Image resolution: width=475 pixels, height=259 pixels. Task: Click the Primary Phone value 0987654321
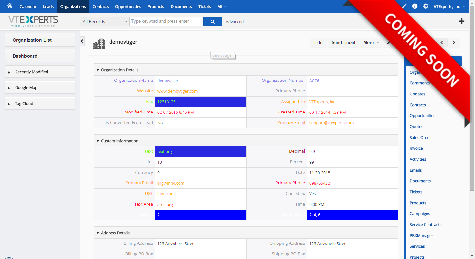321,183
